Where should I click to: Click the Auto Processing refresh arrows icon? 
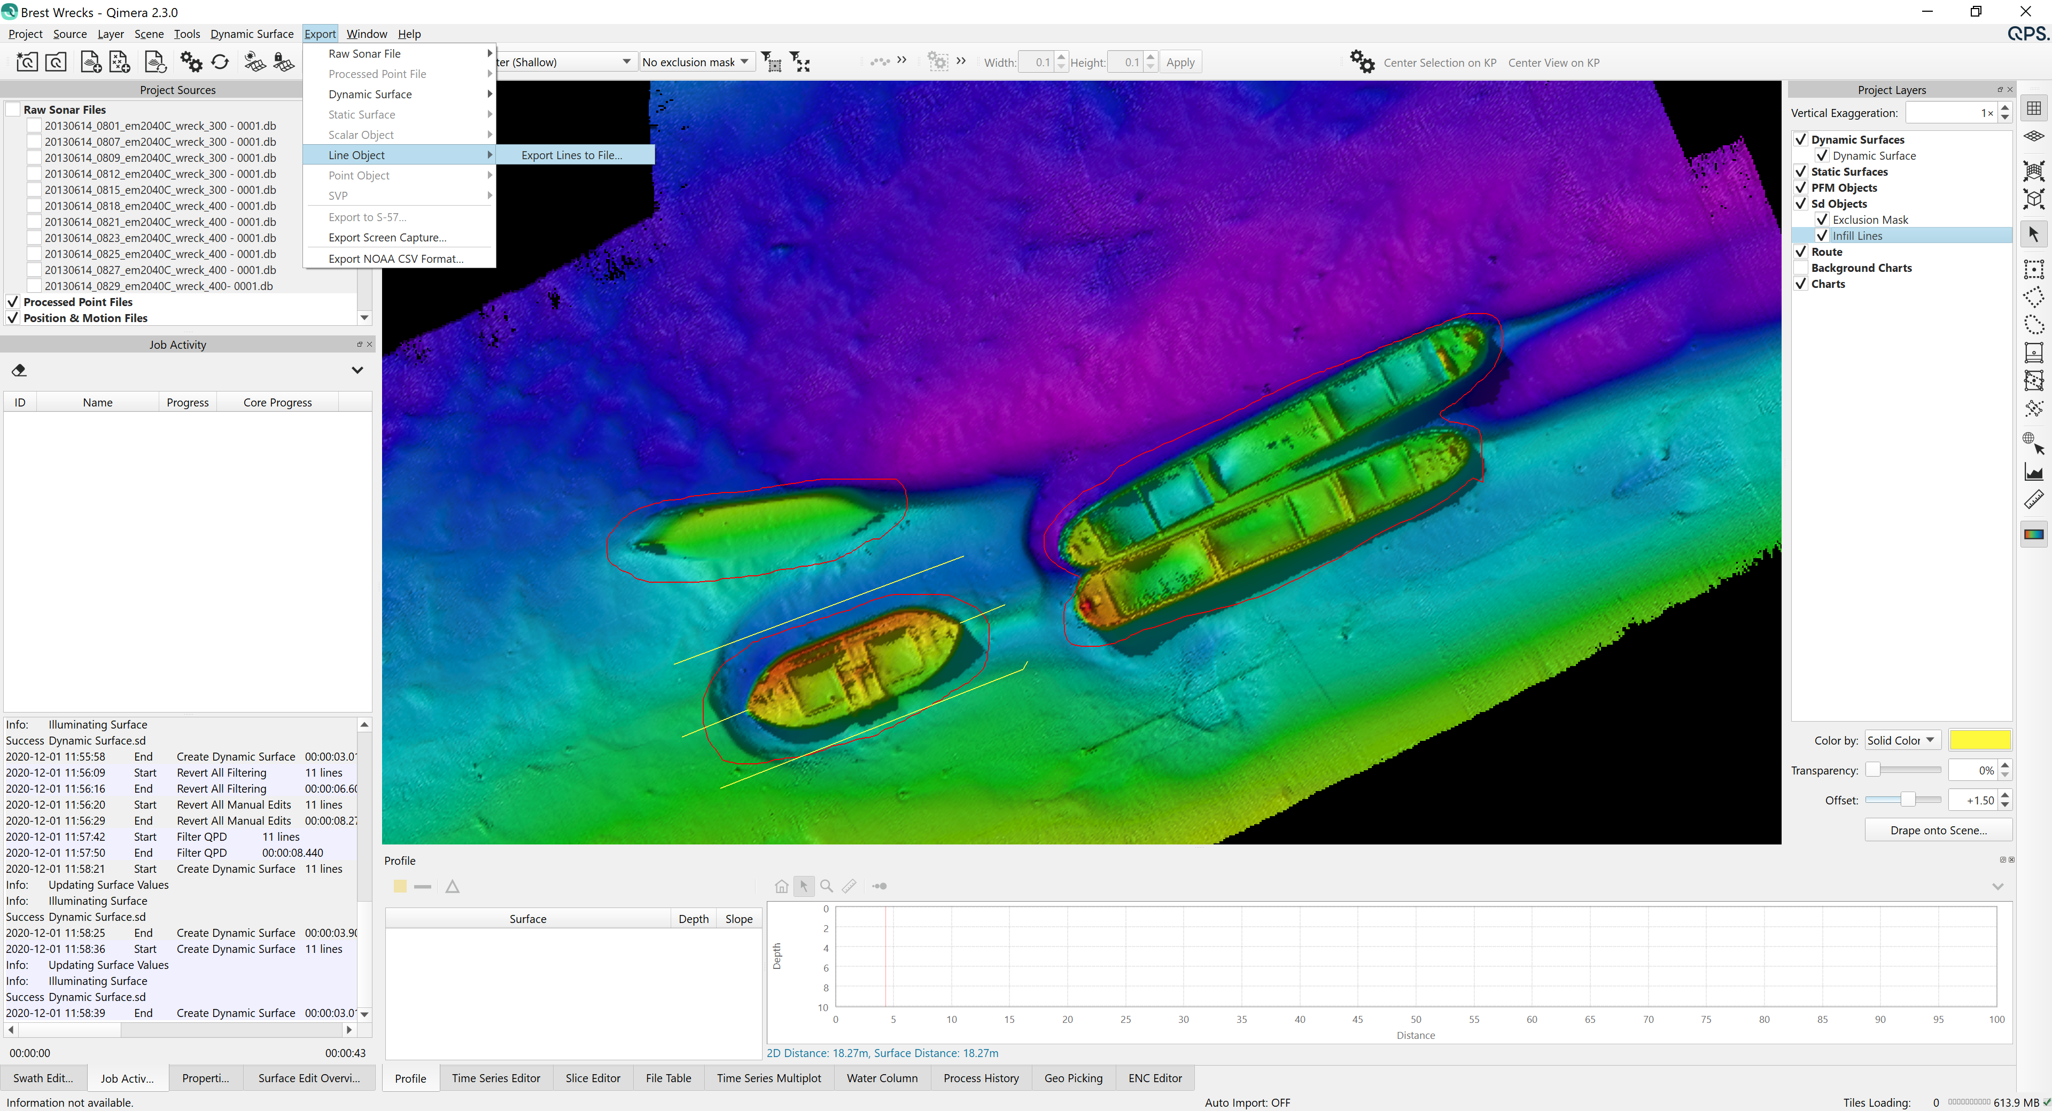[x=221, y=62]
